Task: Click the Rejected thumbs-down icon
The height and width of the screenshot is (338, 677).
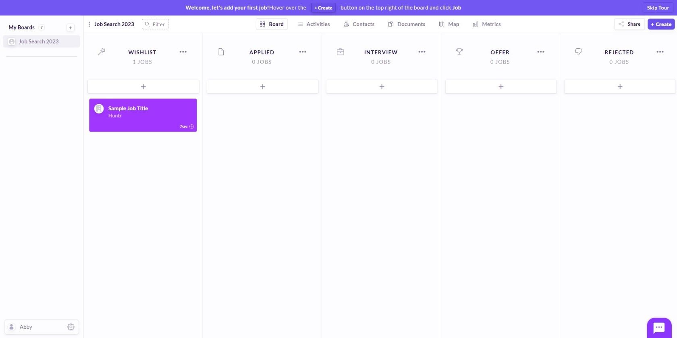Action: tap(578, 52)
